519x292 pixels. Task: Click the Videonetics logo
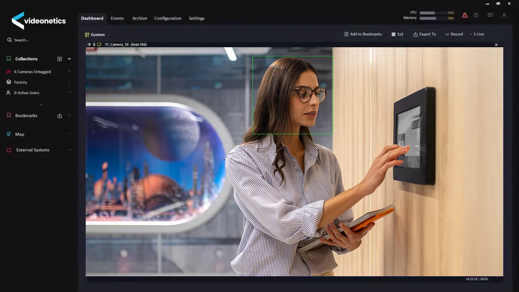[x=39, y=20]
